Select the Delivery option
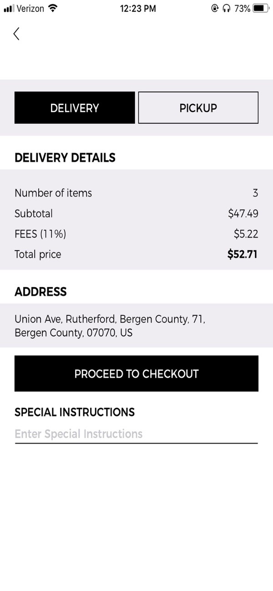Screen dimensions: 273x591 [75, 108]
